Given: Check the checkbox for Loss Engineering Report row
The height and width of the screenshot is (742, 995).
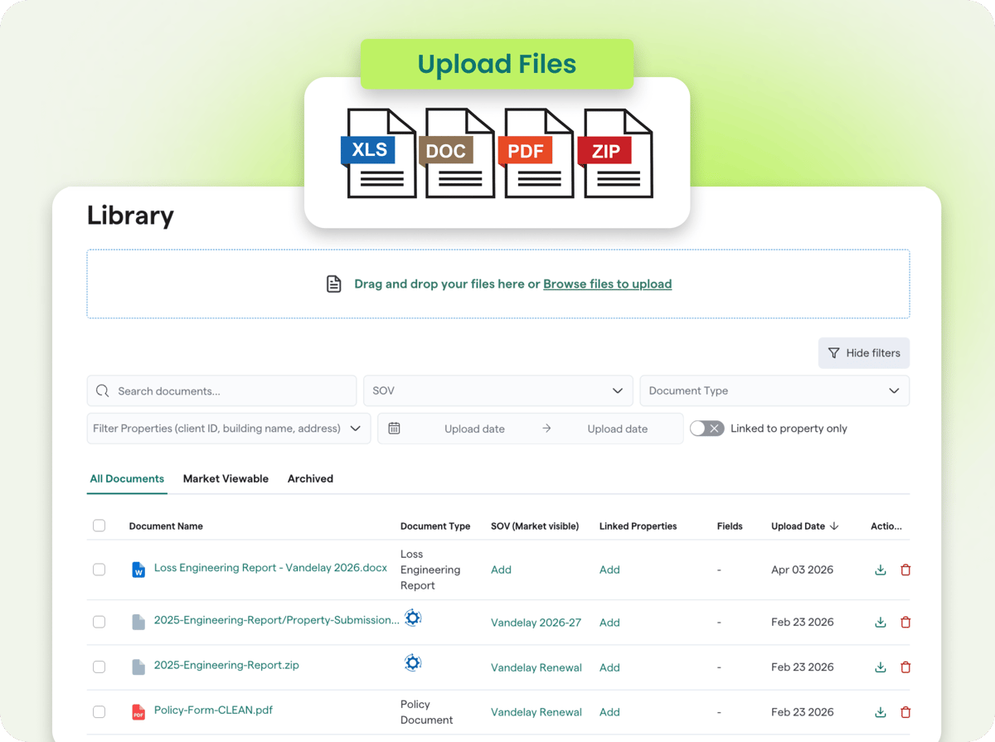Looking at the screenshot, I should [x=99, y=570].
